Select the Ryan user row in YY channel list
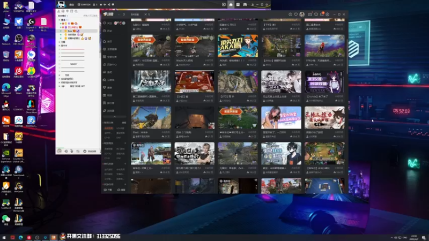Viewport: 429px width, 241px height. tap(78, 31)
